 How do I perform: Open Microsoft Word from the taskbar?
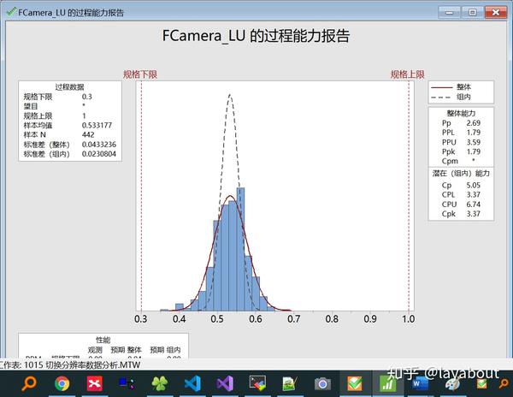click(x=420, y=383)
